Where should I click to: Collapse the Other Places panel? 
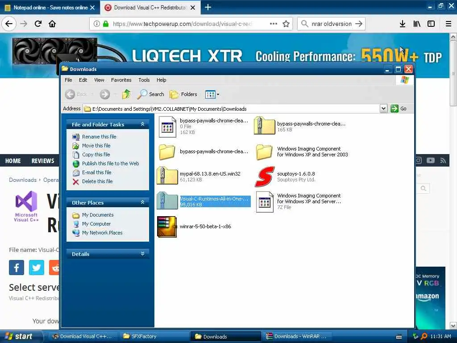click(x=142, y=202)
